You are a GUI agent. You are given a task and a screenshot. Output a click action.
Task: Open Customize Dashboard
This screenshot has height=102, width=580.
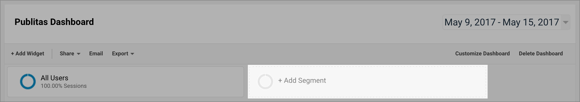tap(482, 54)
